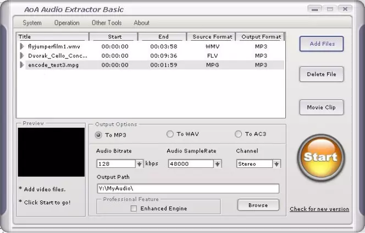Follow the Check for new version link
Screen dimensions: 365x233
pos(319,209)
